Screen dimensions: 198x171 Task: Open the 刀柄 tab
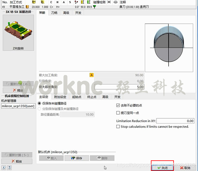click(54, 13)
